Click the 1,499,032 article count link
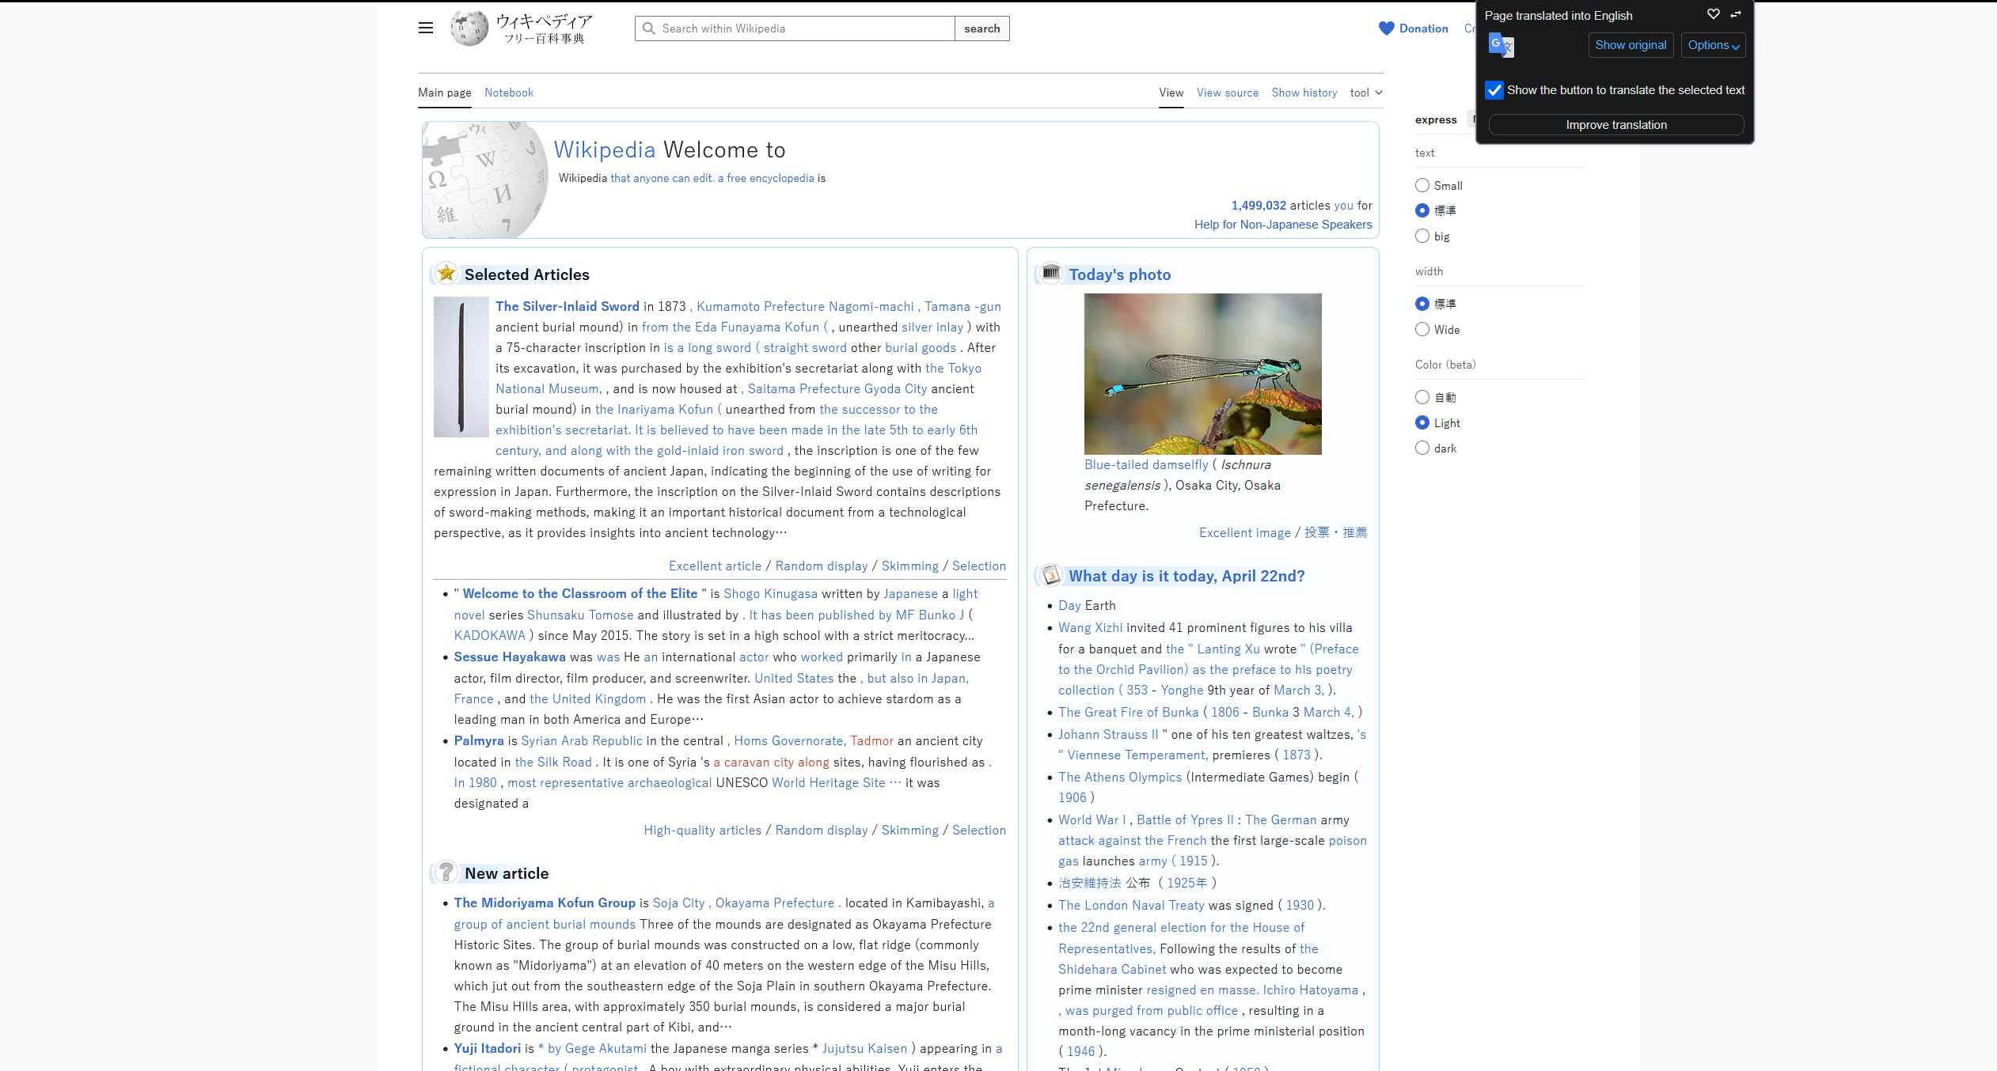 pyautogui.click(x=1259, y=206)
